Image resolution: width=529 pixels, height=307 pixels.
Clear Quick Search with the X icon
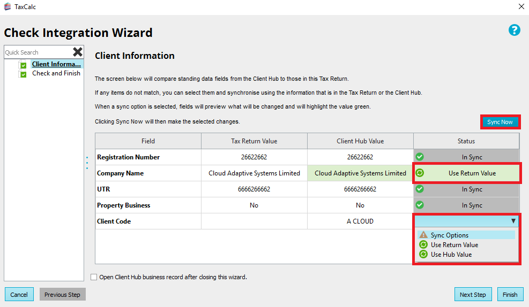78,52
